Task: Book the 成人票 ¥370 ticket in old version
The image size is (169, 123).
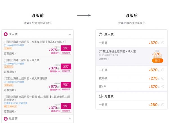Action: [x=66, y=66]
